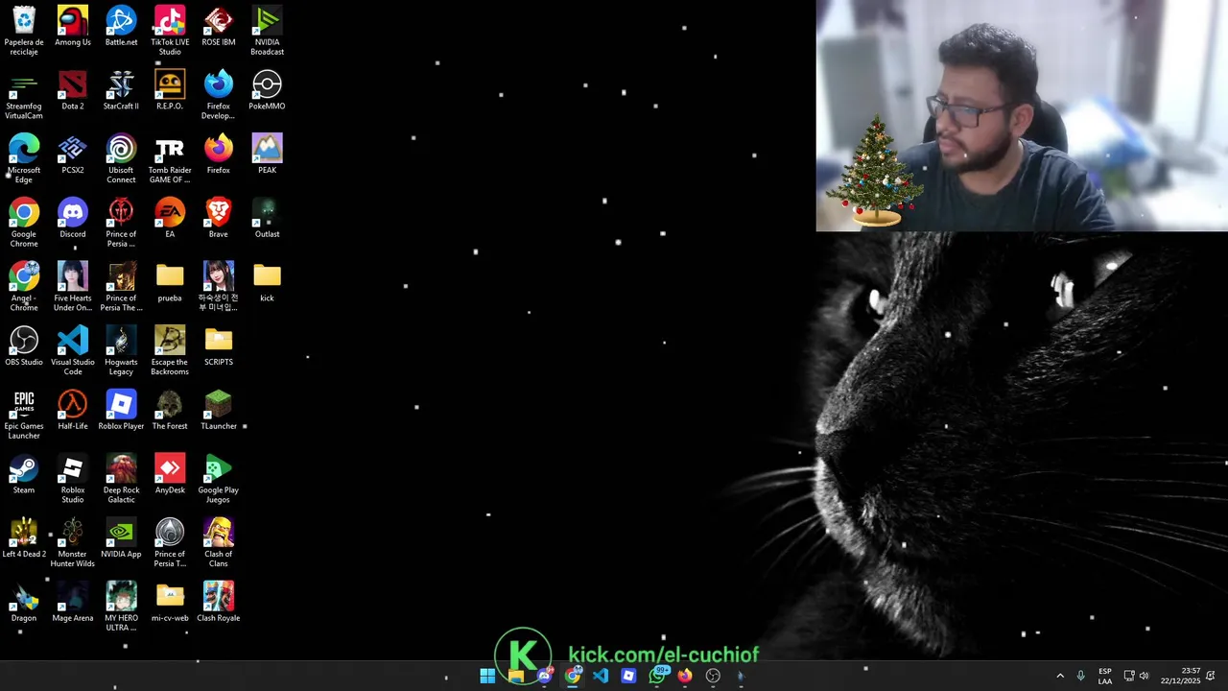Select Monster Hunter Wilds shortcut
This screenshot has height=691, width=1228.
[x=73, y=543]
